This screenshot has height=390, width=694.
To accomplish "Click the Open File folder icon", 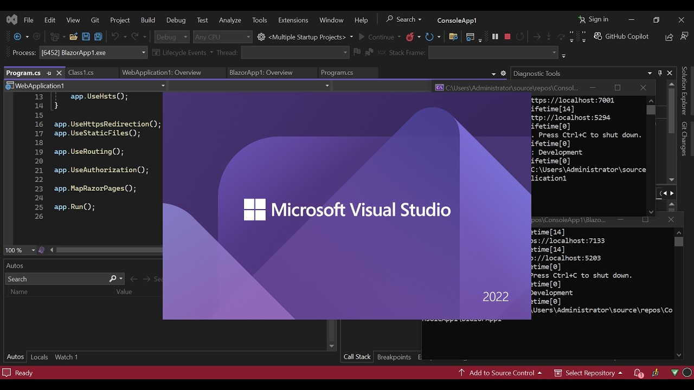I will tap(73, 37).
